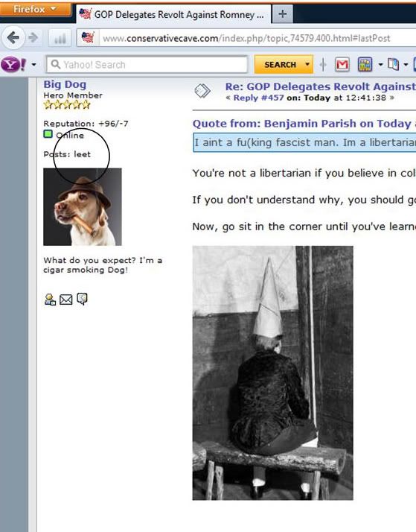Select the GOP Delegates Revolt tab
The height and width of the screenshot is (532, 416).
tap(173, 15)
